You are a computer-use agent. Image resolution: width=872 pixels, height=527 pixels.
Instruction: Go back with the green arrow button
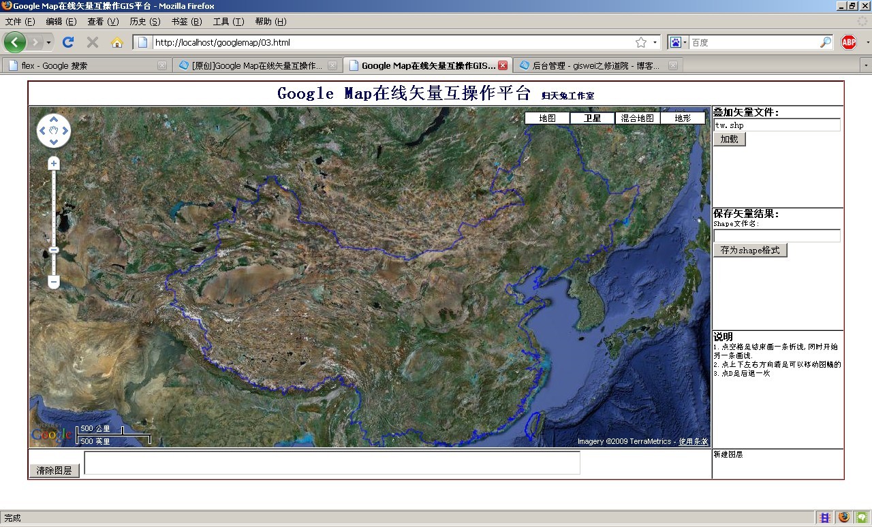[x=14, y=42]
